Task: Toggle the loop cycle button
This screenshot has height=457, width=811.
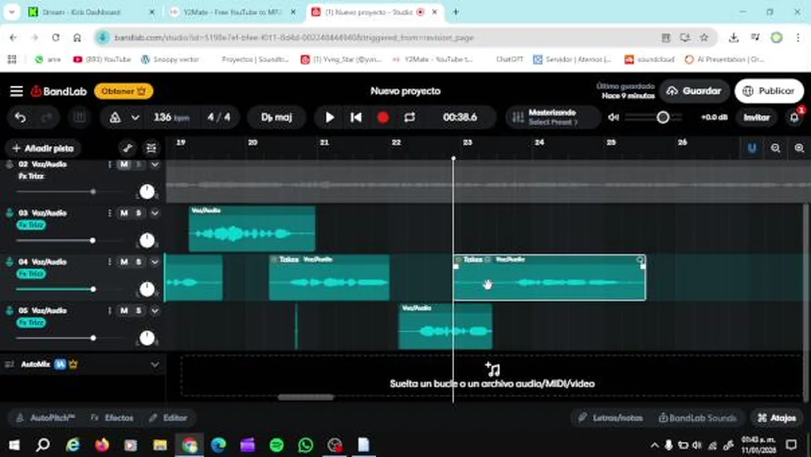Action: point(410,117)
